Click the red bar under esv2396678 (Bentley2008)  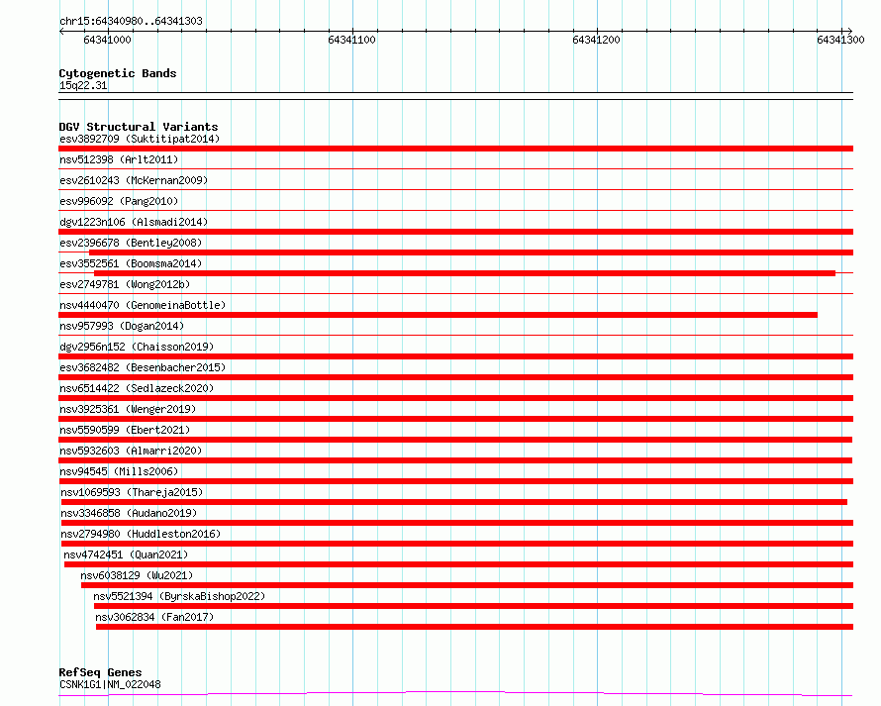(471, 252)
